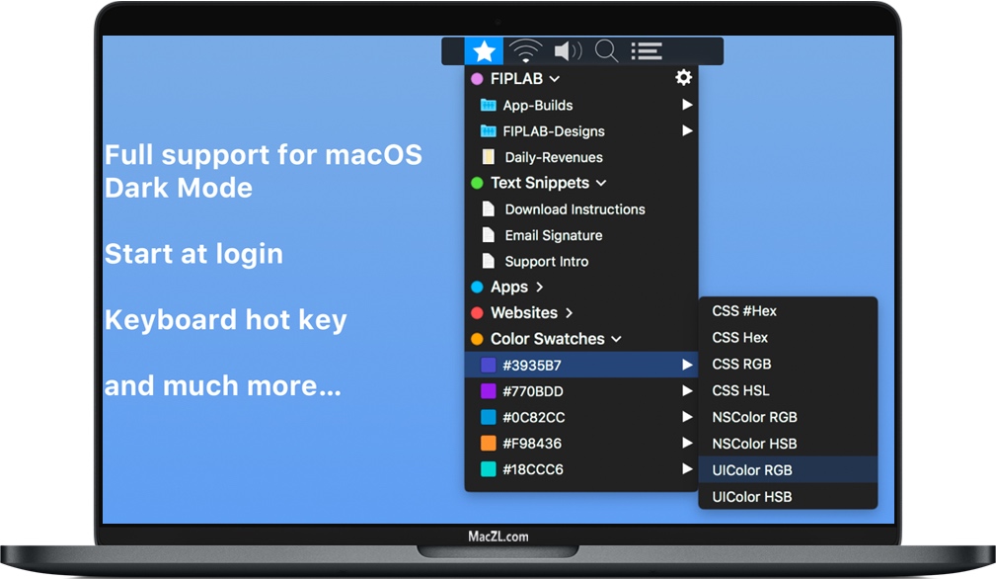Open the search magnifier icon
Image resolution: width=996 pixels, height=579 pixels.
(x=605, y=49)
